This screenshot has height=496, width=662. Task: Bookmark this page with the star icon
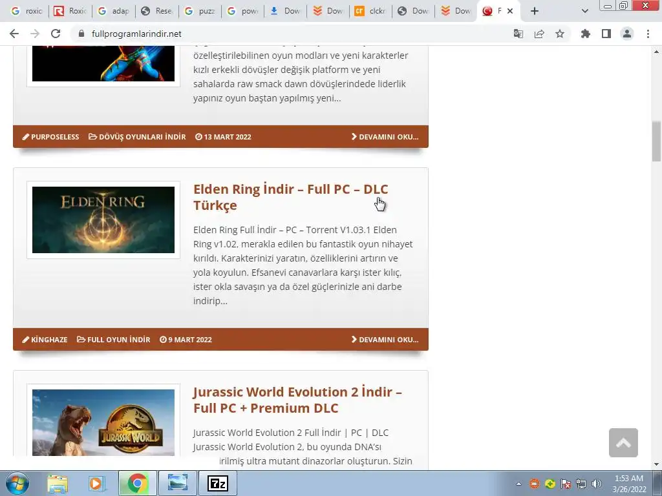point(560,34)
